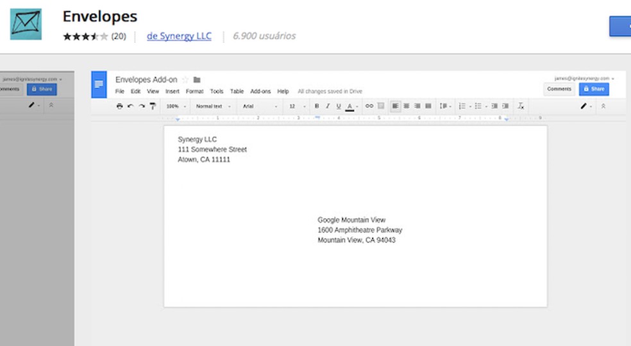Screen dimensions: 631x346
Task: Open the Table menu
Action: click(x=237, y=91)
